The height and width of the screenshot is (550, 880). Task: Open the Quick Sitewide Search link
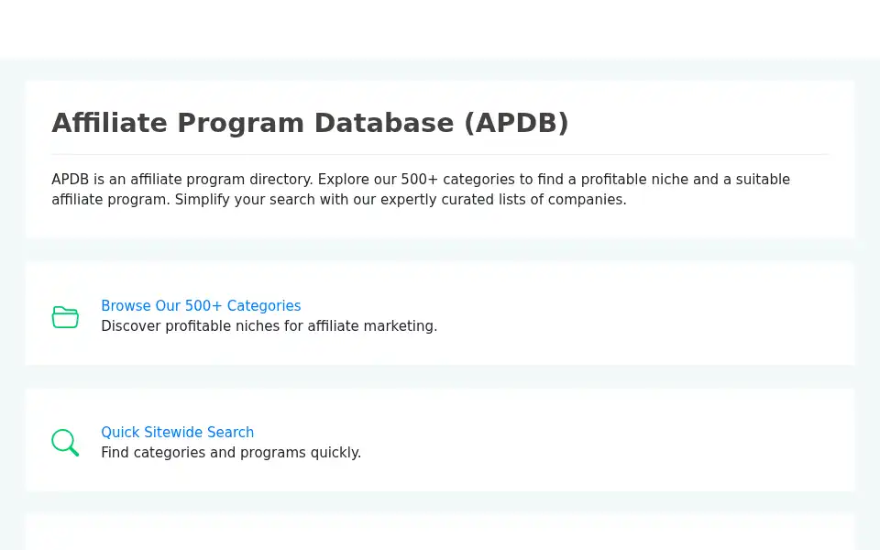tap(177, 432)
